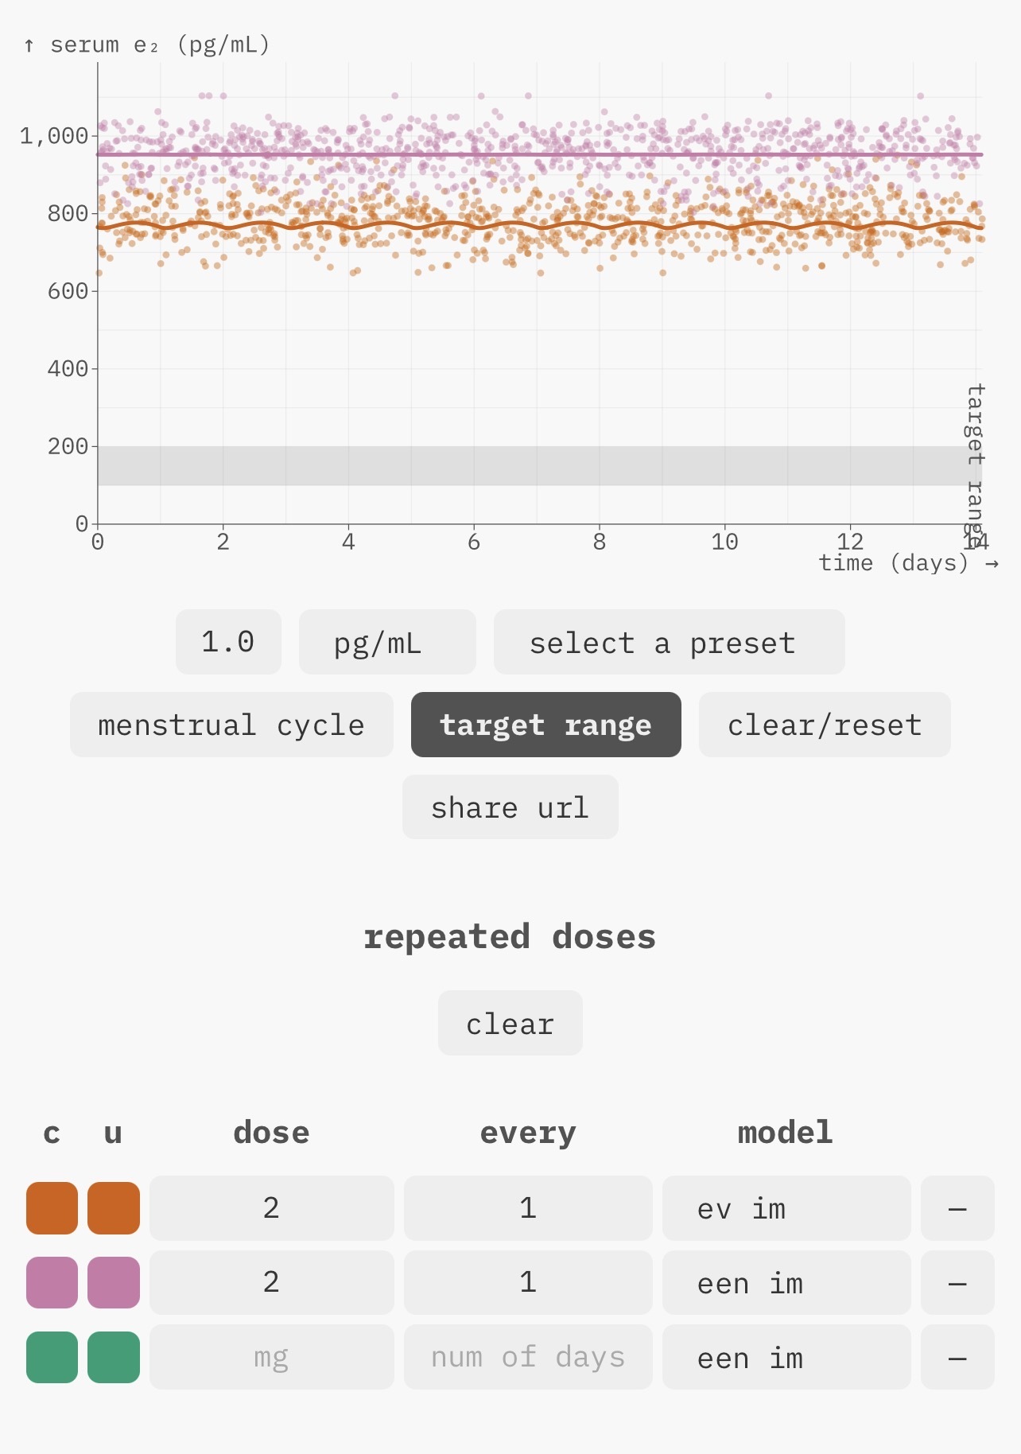
Task: Toggle the menstrual cycle overlay
Action: point(231,725)
